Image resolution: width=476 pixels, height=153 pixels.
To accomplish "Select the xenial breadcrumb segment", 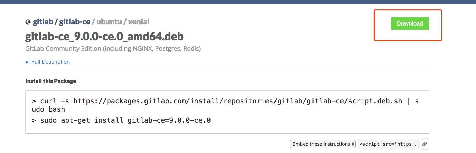I will (139, 22).
